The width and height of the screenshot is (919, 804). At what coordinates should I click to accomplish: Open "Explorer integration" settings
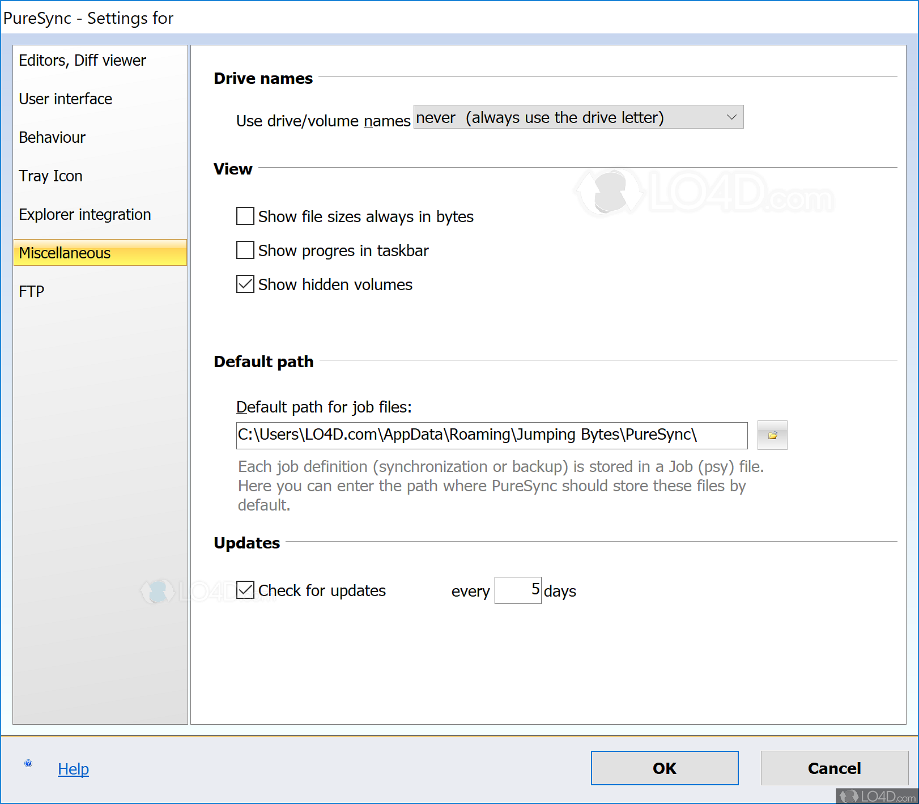tap(84, 214)
